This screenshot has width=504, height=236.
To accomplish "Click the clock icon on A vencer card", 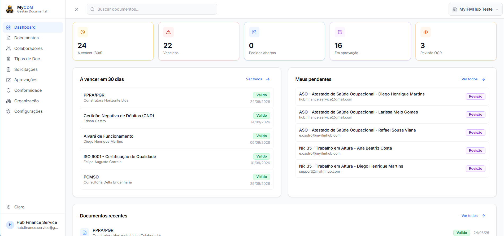I will coord(83,32).
